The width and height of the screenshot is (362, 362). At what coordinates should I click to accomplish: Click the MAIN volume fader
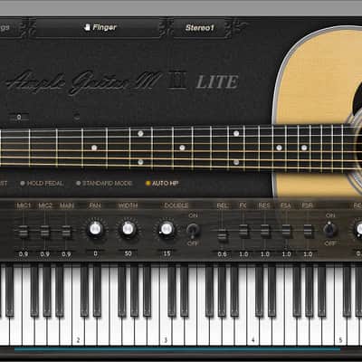pos(66,231)
